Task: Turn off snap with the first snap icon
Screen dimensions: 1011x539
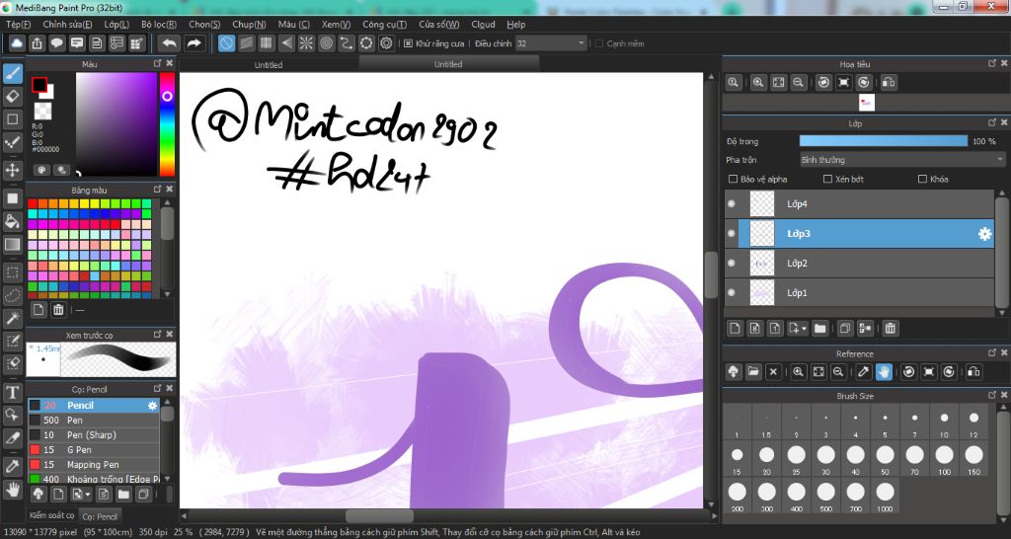Action: [226, 43]
